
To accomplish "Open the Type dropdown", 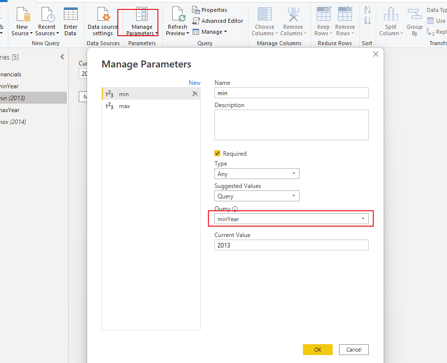I will click(x=256, y=174).
